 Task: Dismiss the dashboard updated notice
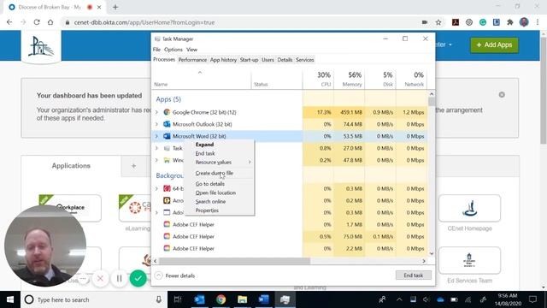tap(502, 95)
